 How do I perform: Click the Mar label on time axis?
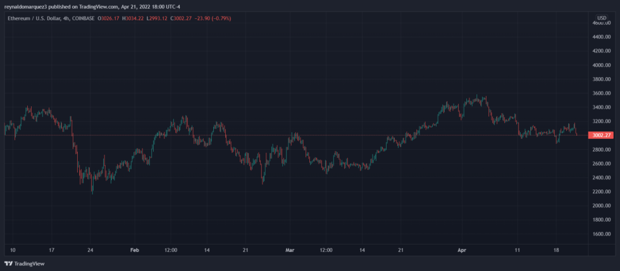pos(290,250)
